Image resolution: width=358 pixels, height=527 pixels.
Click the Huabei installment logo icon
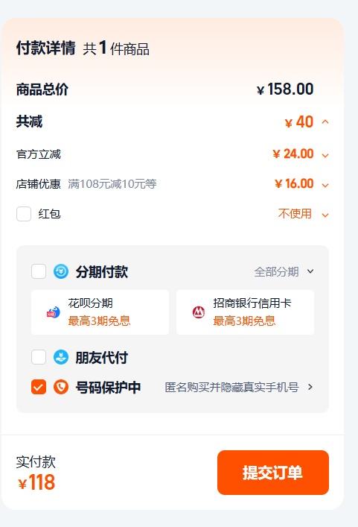click(54, 312)
